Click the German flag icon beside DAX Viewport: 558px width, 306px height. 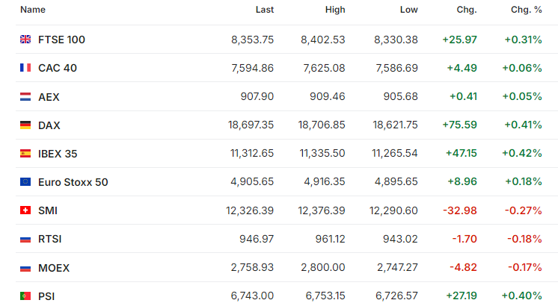[25, 125]
